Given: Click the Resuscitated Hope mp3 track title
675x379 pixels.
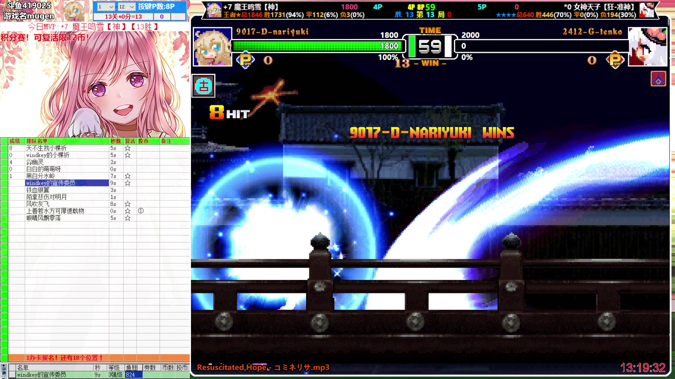Looking at the screenshot, I should [263, 367].
